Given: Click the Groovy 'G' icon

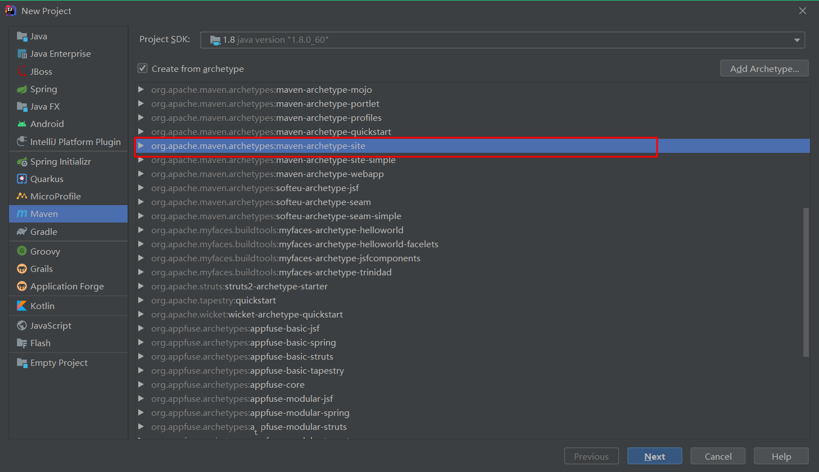Looking at the screenshot, I should point(22,251).
